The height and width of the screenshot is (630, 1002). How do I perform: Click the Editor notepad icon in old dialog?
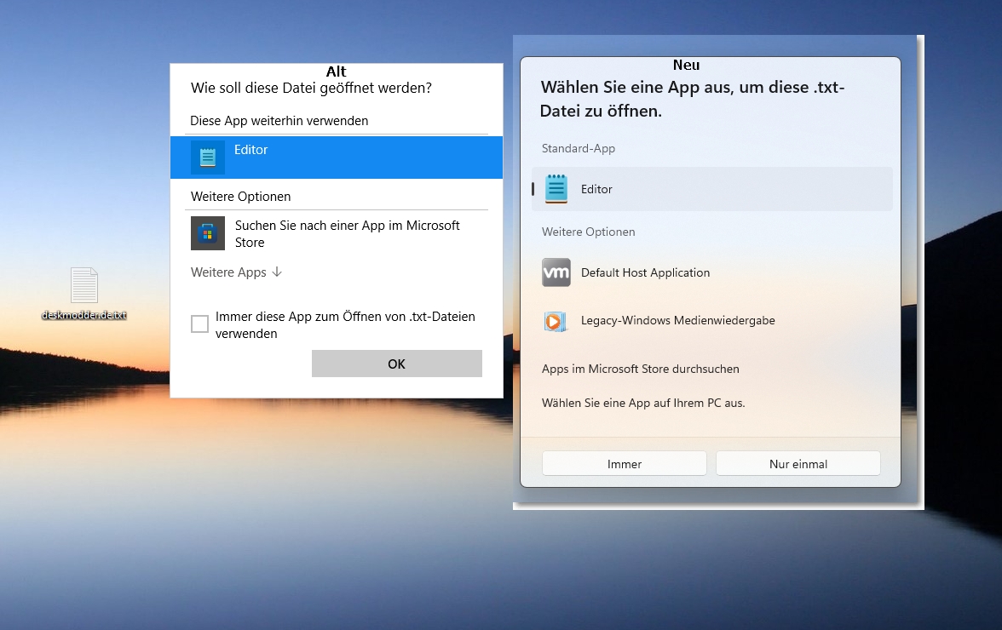(208, 157)
